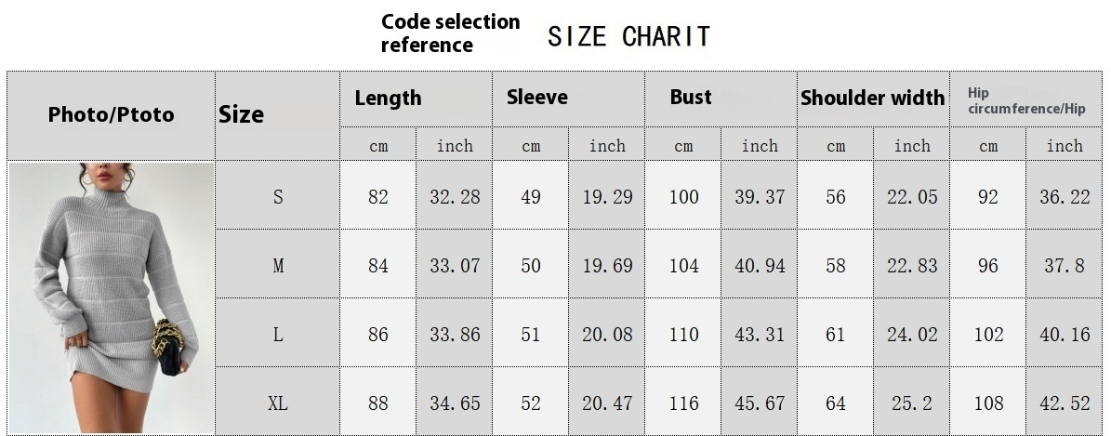Click the Shoulder width header cell

873,99
